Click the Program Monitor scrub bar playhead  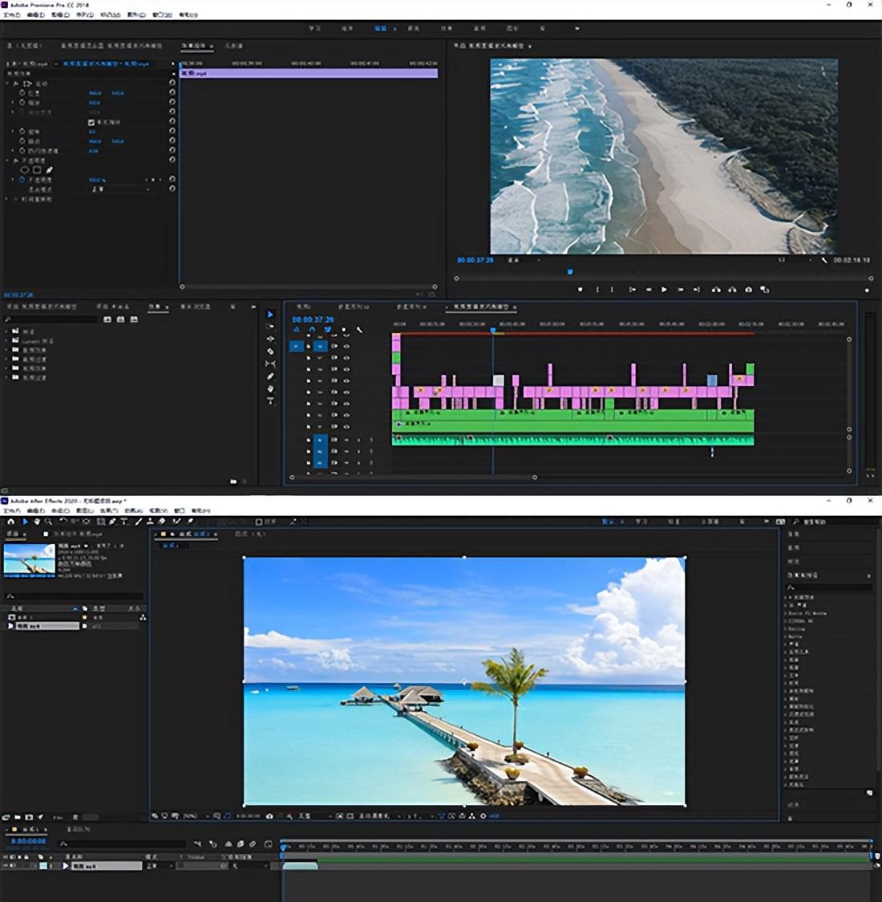click(570, 271)
